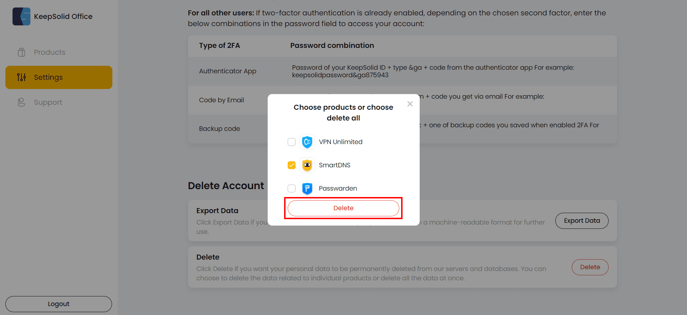Dismiss the dialog with the X
Screen dimensions: 687x315
410,104
